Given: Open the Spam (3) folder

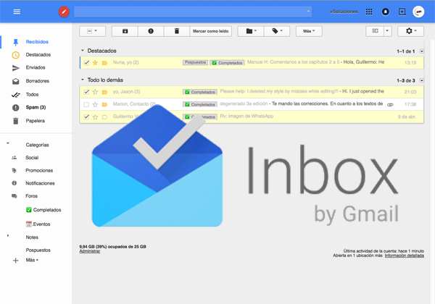Looking at the screenshot, I should tap(36, 107).
